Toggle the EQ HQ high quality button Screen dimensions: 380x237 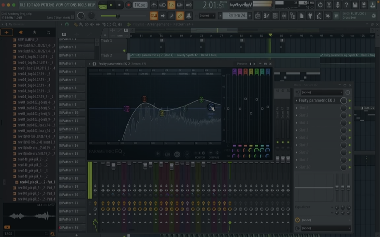pos(177,155)
